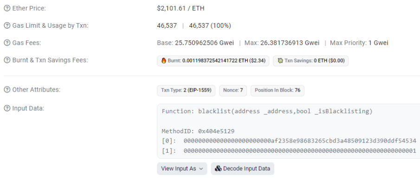Click cubes icon on Decode Input Data

point(218,168)
